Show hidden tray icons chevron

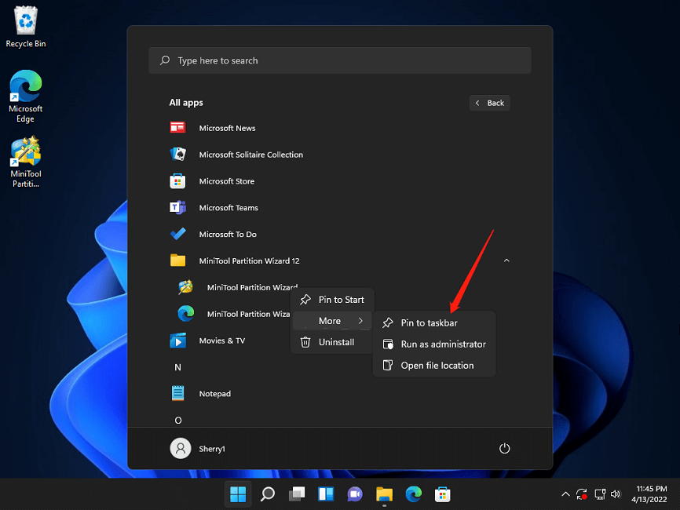pos(565,494)
